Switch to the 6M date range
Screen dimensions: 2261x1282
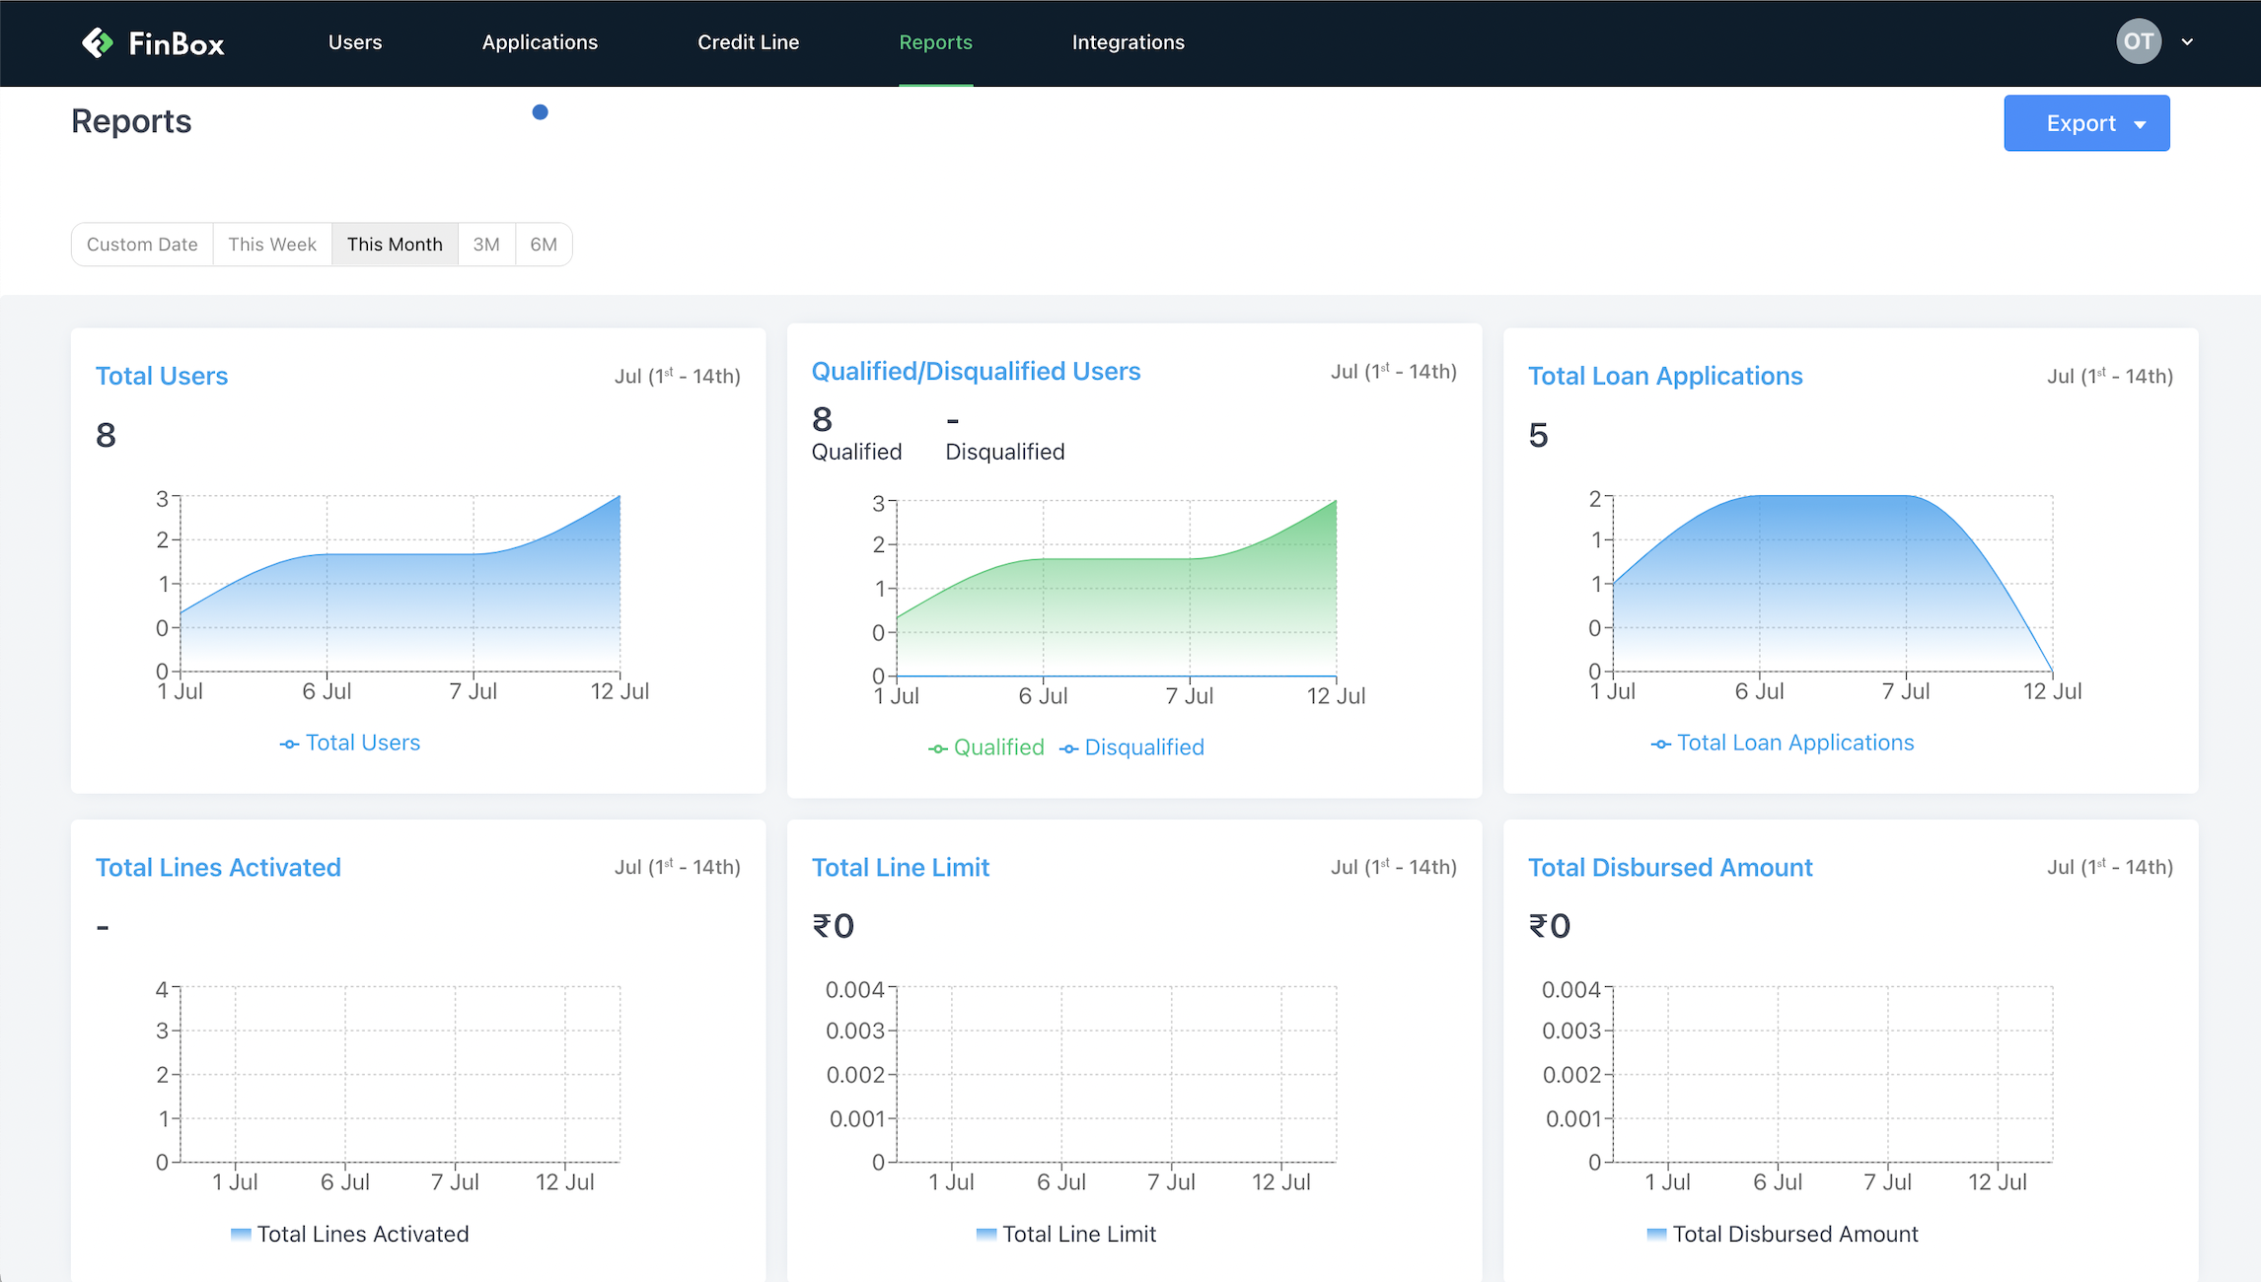(544, 245)
